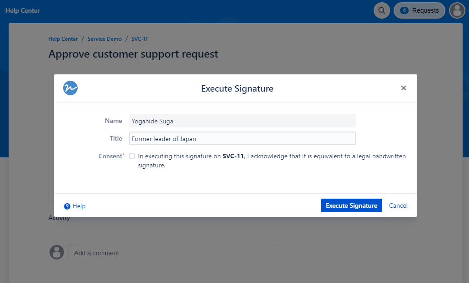The image size is (469, 283).
Task: Click the consent acknowledgment text
Action: pyautogui.click(x=272, y=161)
